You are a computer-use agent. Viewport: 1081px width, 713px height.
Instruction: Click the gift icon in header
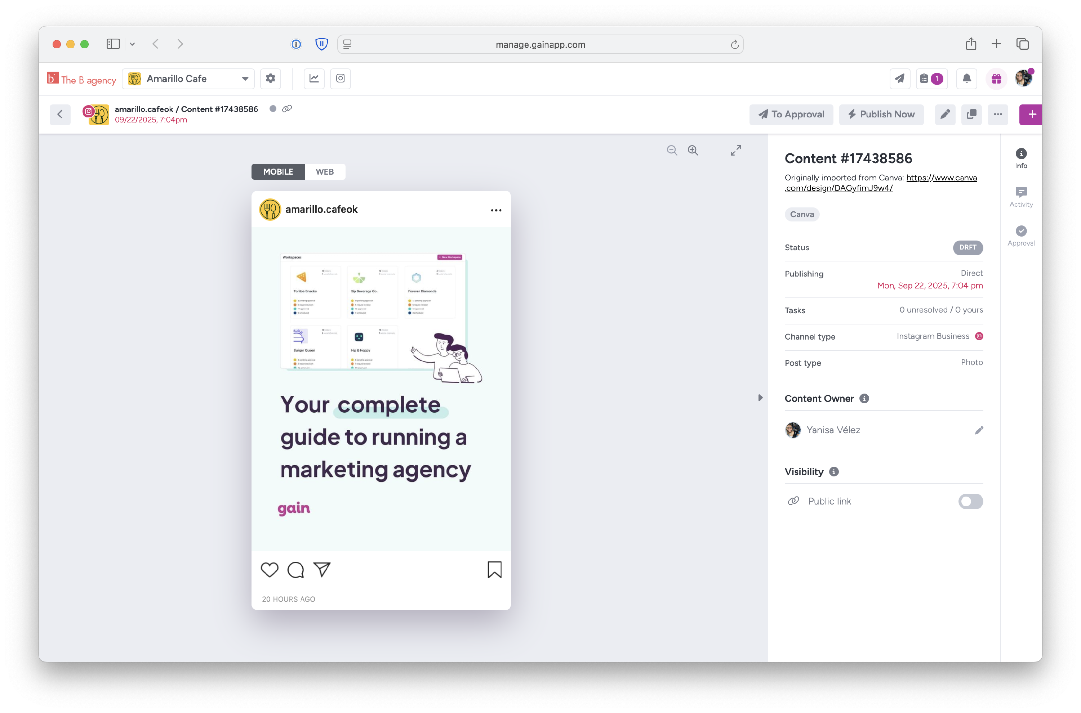point(996,79)
